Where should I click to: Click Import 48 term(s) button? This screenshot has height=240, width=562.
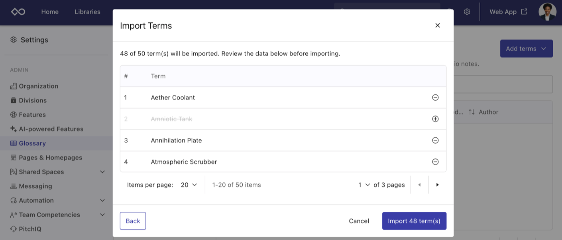[x=414, y=221]
